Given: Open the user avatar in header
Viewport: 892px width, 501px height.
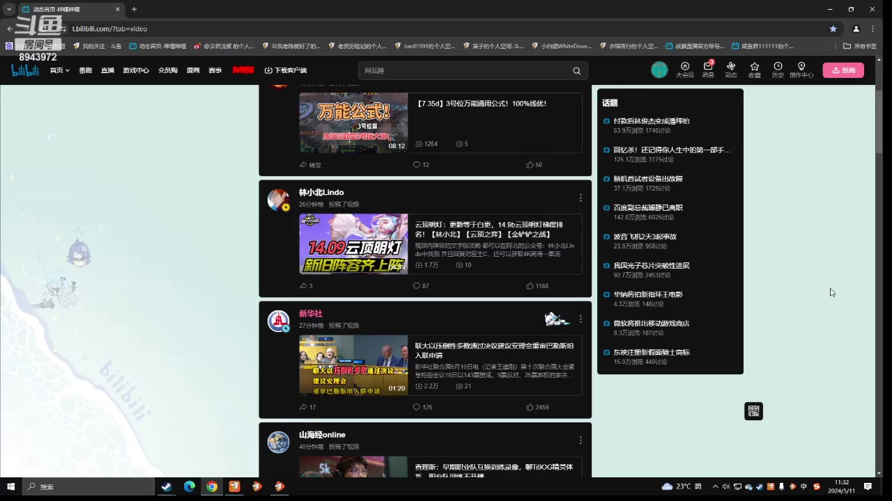Looking at the screenshot, I should [x=659, y=70].
